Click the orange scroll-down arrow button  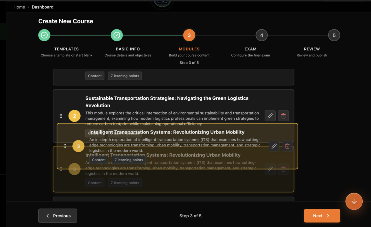(x=354, y=201)
